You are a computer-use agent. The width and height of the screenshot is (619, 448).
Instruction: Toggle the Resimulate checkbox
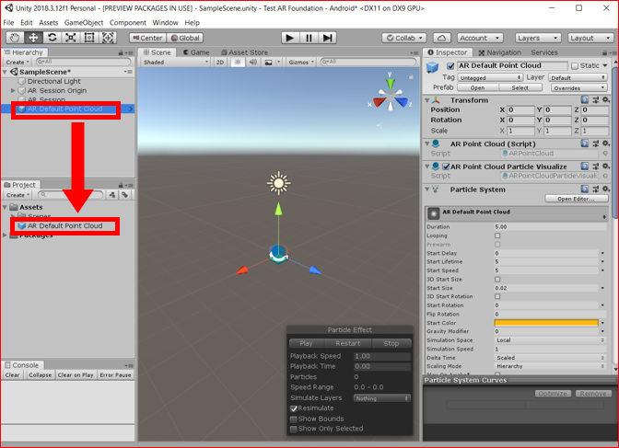(293, 408)
